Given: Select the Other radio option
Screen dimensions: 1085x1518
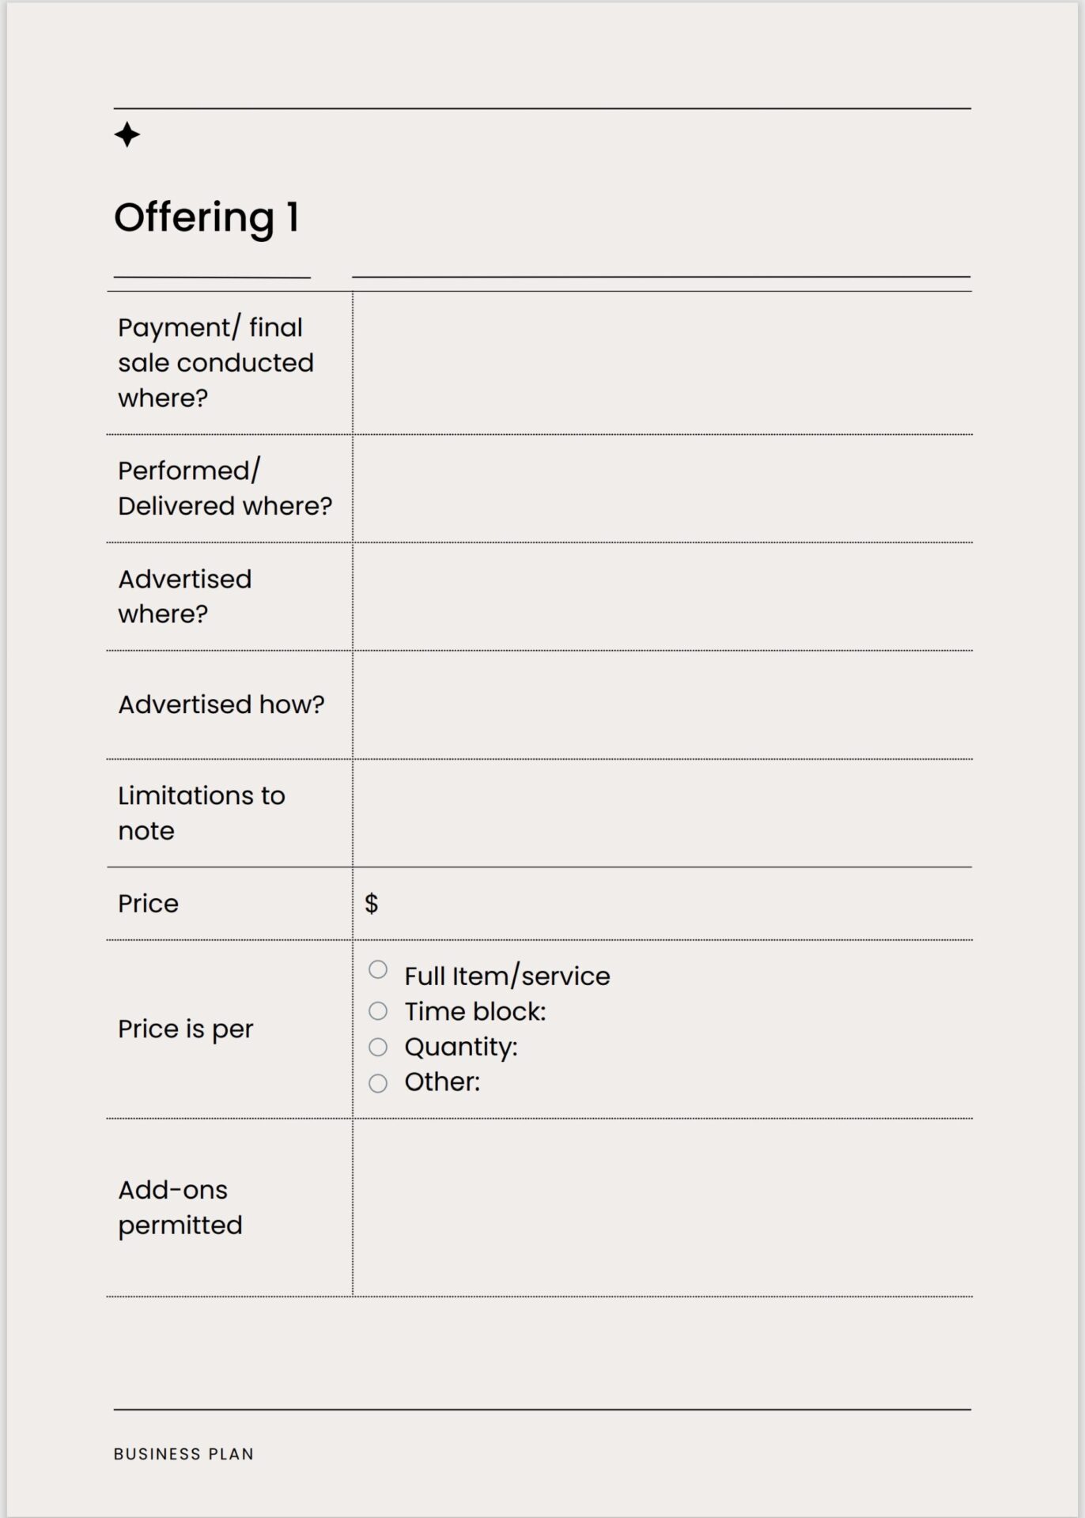Looking at the screenshot, I should [x=378, y=1083].
